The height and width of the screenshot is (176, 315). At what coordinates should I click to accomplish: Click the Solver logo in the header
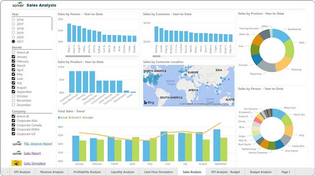(18, 5)
